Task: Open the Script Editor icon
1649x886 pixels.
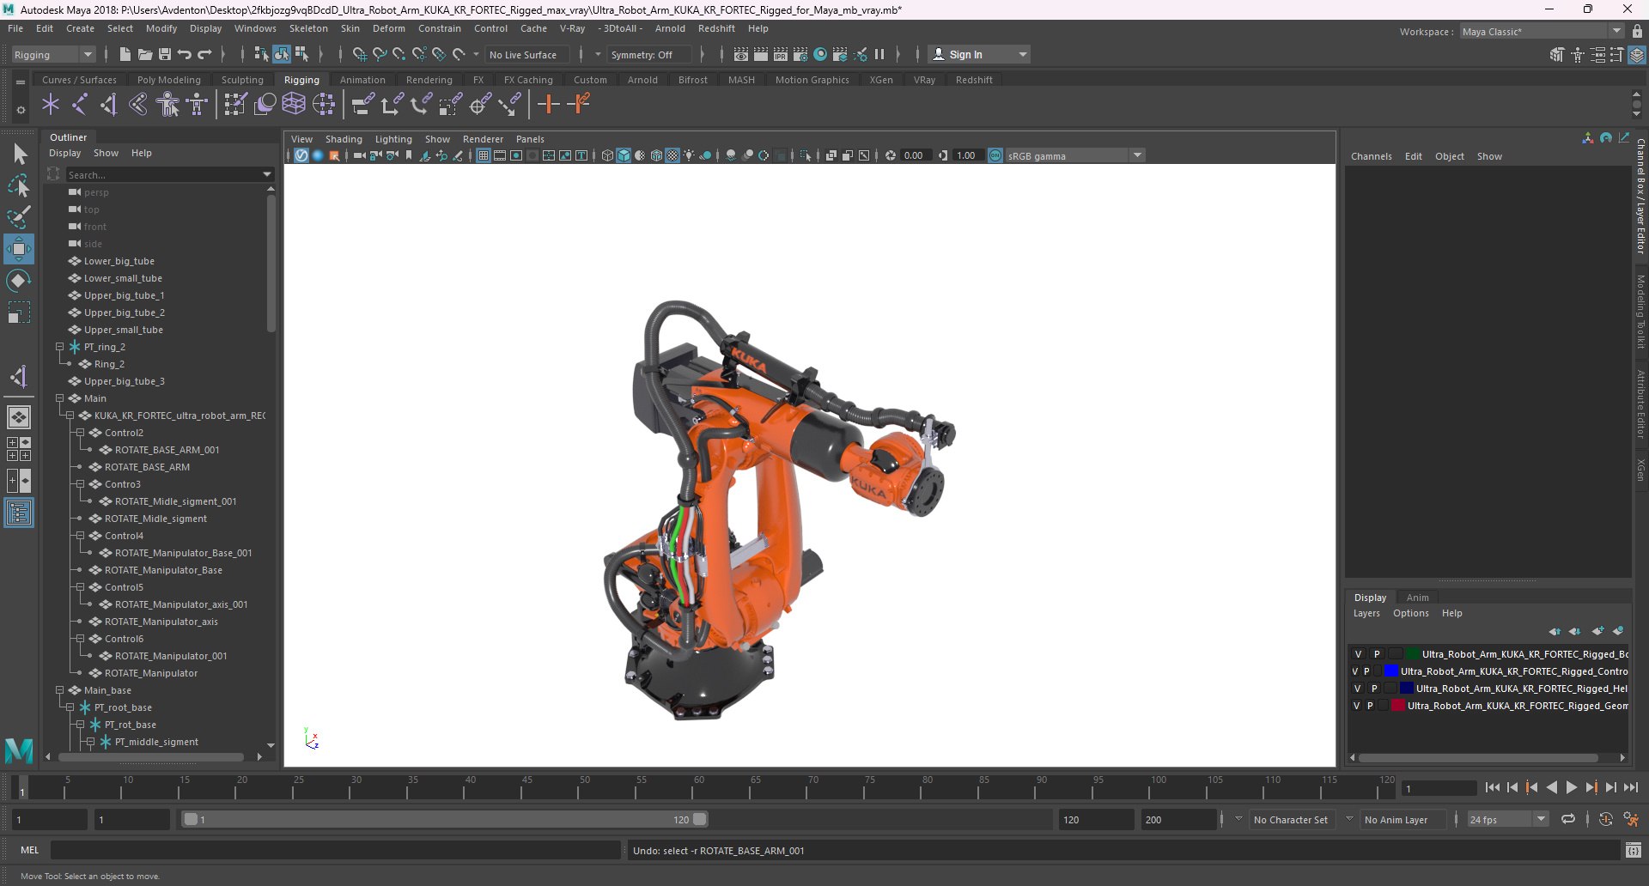Action: pos(1634,850)
